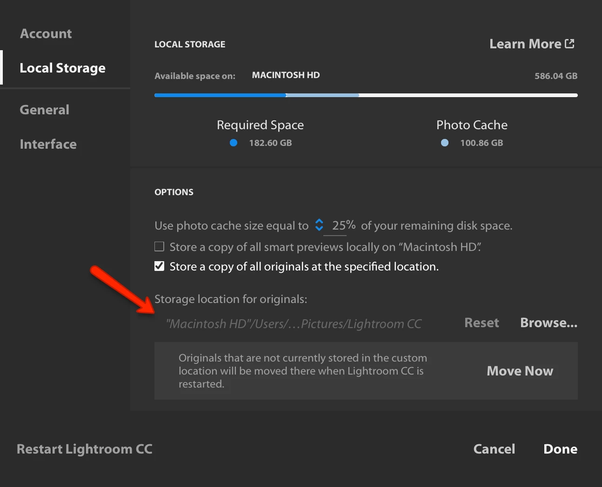Click the originals storage path field
Image resolution: width=602 pixels, height=487 pixels.
(294, 323)
